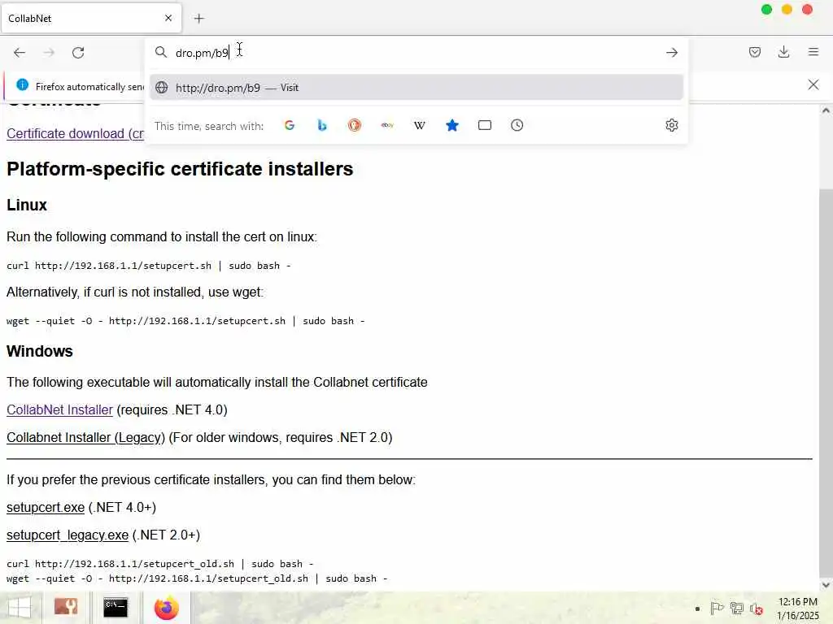Click the wget setupcert_old.sh command
The width and height of the screenshot is (833, 624).
pos(197,578)
